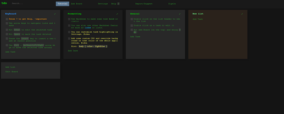
Task: Edit the New List via pencil icon
Action: click(242, 14)
